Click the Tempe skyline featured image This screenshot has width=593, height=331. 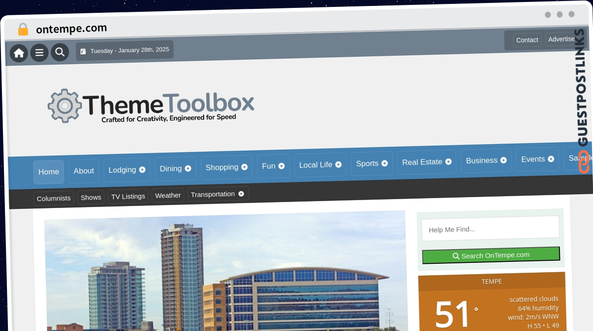225,271
